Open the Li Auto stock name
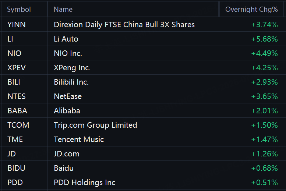The width and height of the screenshot is (286, 191). point(66,39)
